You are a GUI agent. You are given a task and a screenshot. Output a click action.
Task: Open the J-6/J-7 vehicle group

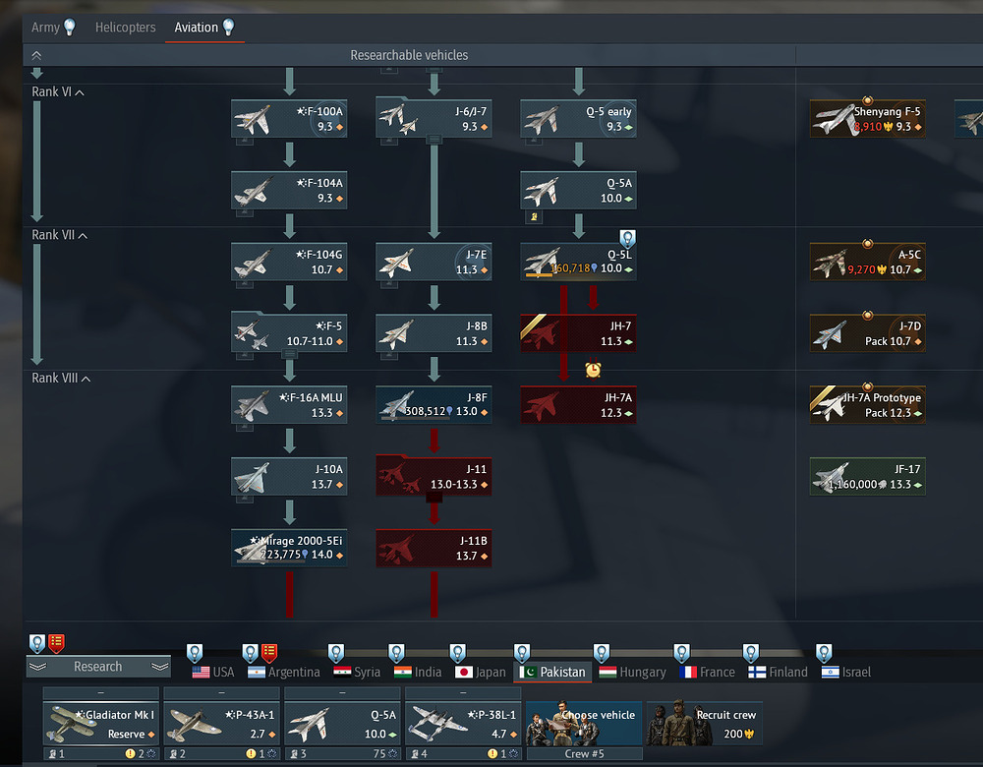coord(434,119)
